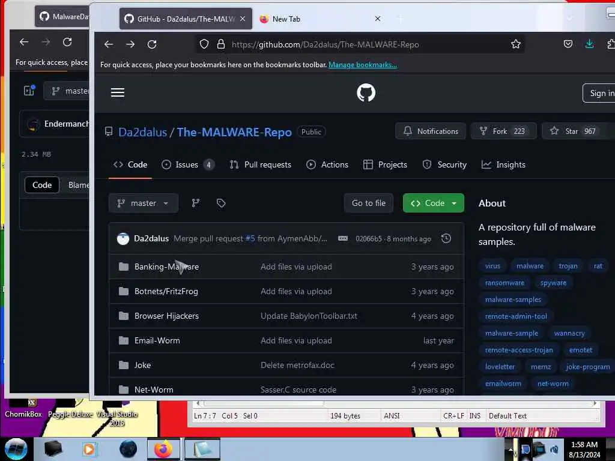
Task: Open the Joke folder
Action: (x=143, y=366)
